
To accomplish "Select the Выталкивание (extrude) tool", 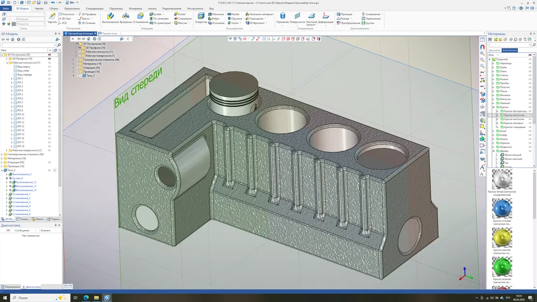I will 111,16.
